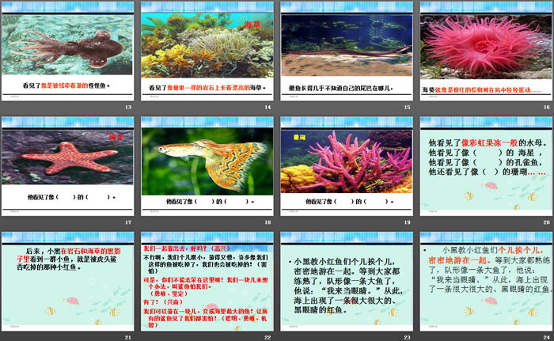Click slide number 24 label
Image resolution: width=554 pixels, height=341 pixels.
[x=547, y=338]
